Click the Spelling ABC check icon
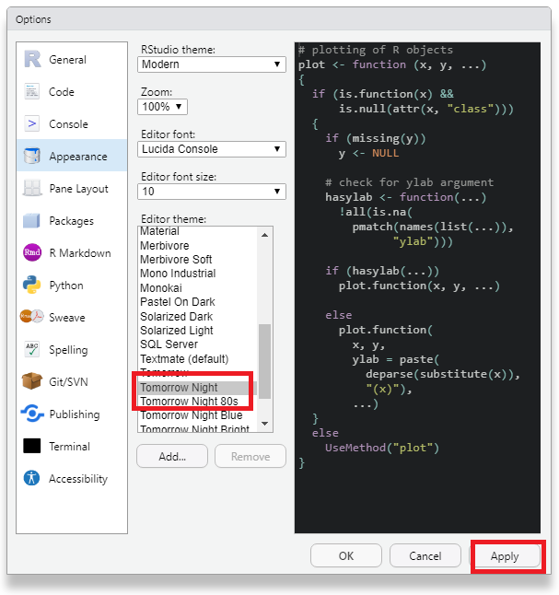 coord(32,349)
